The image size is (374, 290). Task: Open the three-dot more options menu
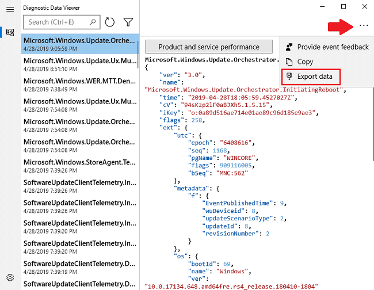click(x=364, y=25)
